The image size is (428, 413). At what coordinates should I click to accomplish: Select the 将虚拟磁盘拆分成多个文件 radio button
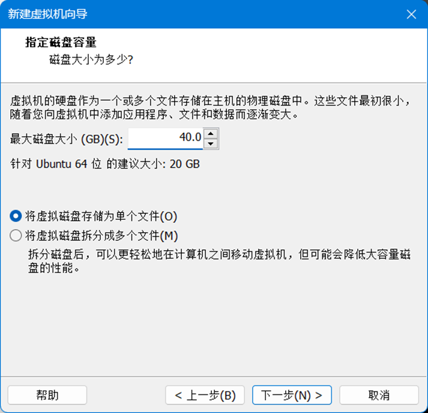16,236
